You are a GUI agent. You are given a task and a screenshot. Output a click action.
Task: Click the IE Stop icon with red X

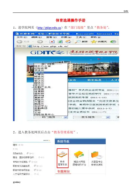coord(52,42)
